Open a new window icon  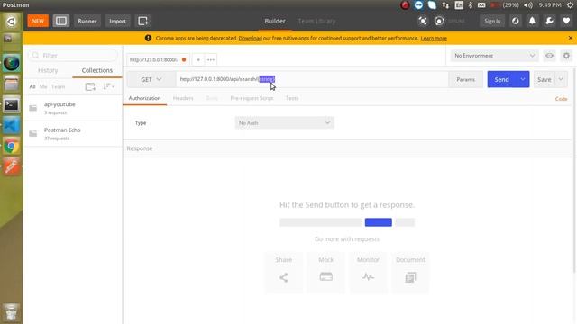pos(143,21)
